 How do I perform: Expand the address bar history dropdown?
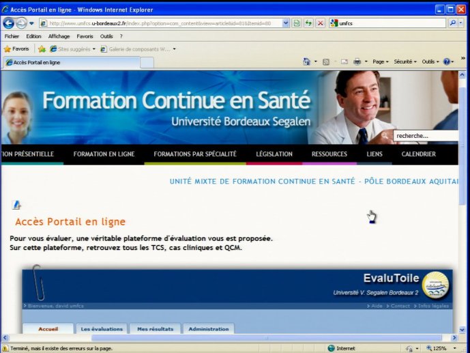click(286, 23)
